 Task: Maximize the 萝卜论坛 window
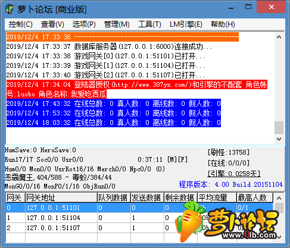tap(248, 7)
